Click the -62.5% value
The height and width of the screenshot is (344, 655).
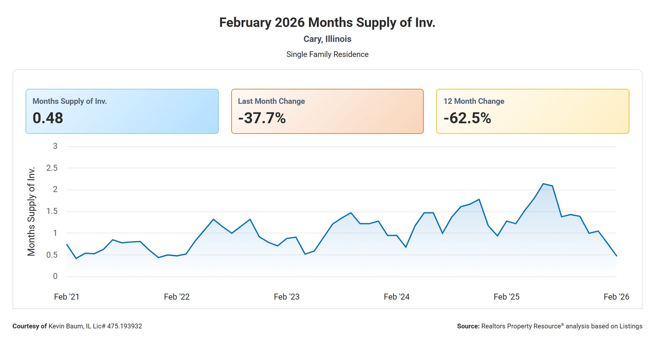pos(467,118)
